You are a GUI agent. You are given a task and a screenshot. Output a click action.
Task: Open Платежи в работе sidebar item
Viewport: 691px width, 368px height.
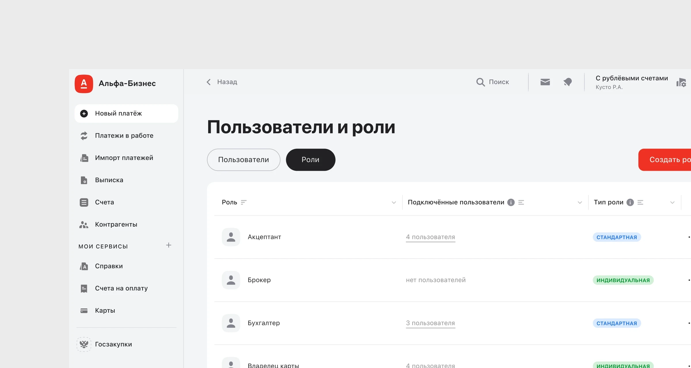(124, 136)
